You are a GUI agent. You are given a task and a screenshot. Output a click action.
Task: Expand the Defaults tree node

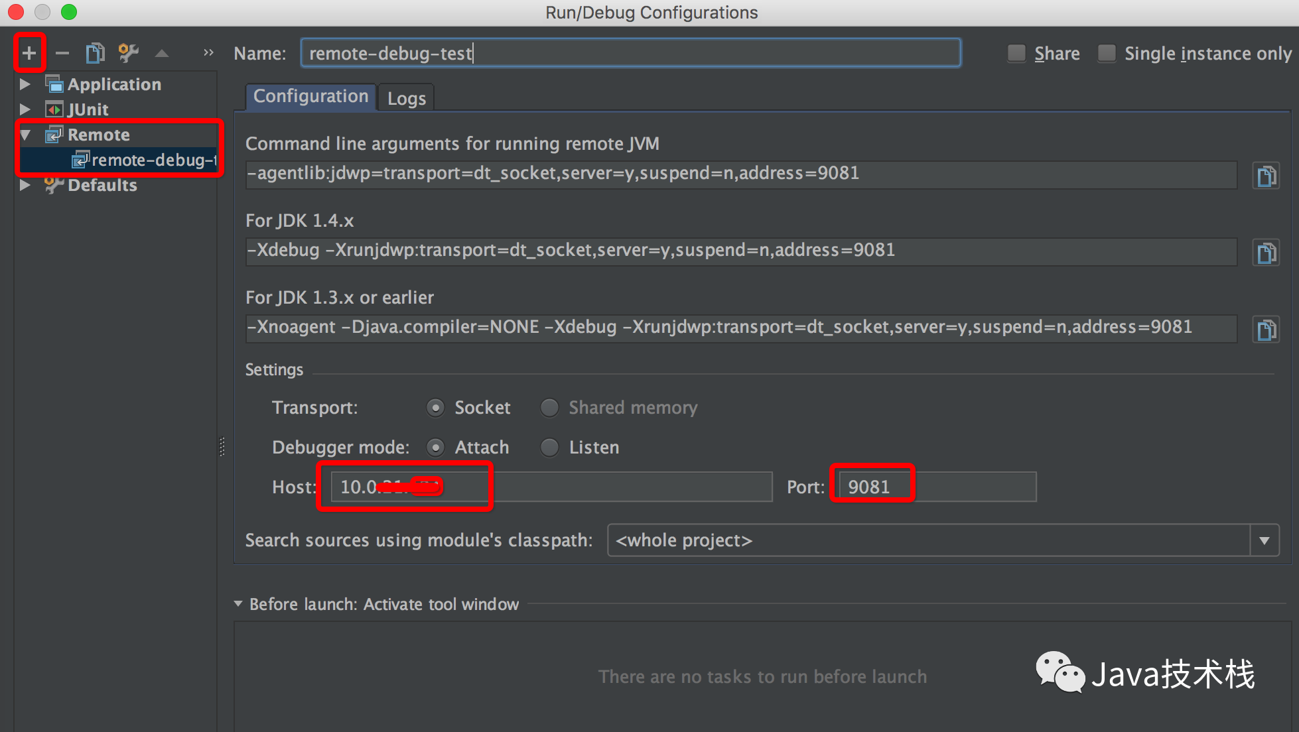tap(25, 185)
